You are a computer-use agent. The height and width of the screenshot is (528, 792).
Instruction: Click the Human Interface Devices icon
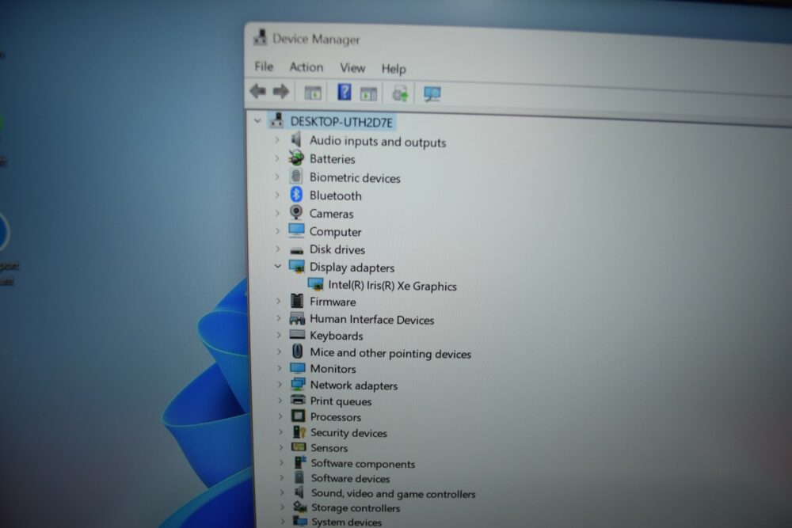click(297, 318)
